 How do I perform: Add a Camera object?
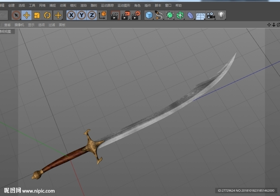211,15
